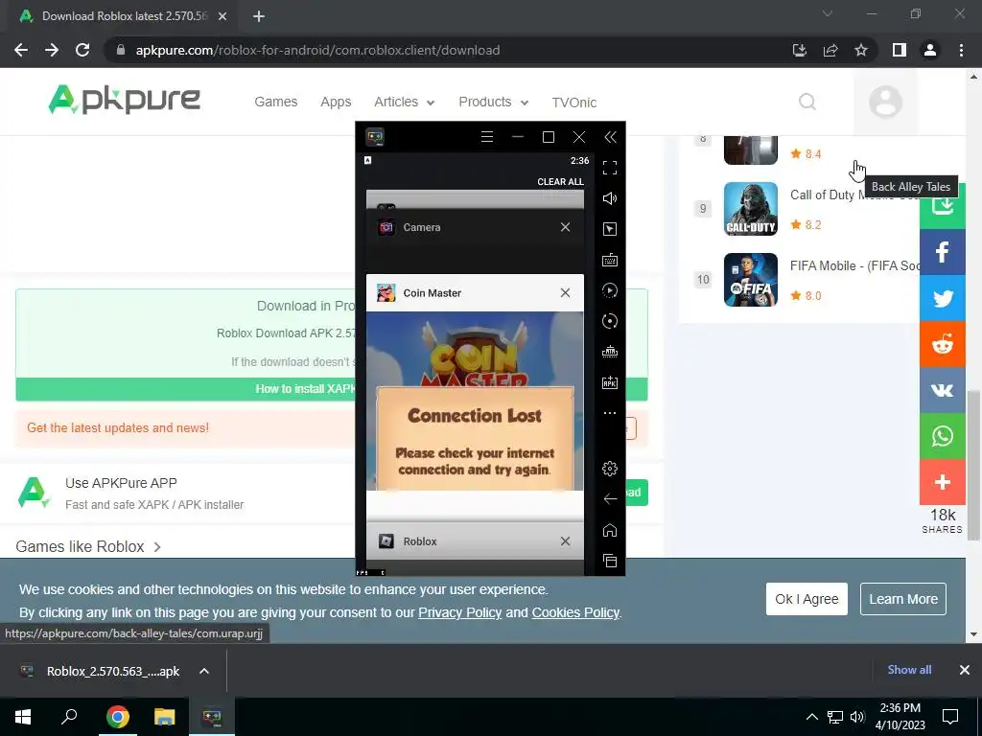Click the emulator volume speaker icon
This screenshot has height=736, width=982.
pos(609,198)
